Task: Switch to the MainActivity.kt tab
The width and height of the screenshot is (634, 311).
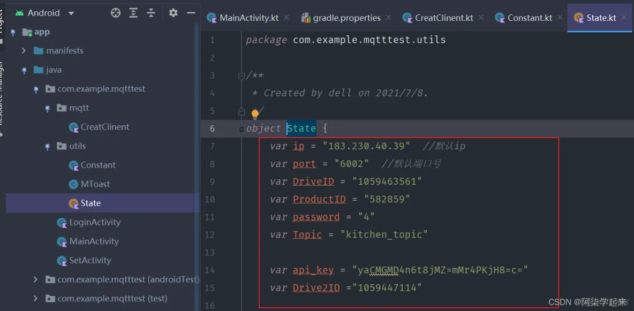Action: tap(248, 18)
